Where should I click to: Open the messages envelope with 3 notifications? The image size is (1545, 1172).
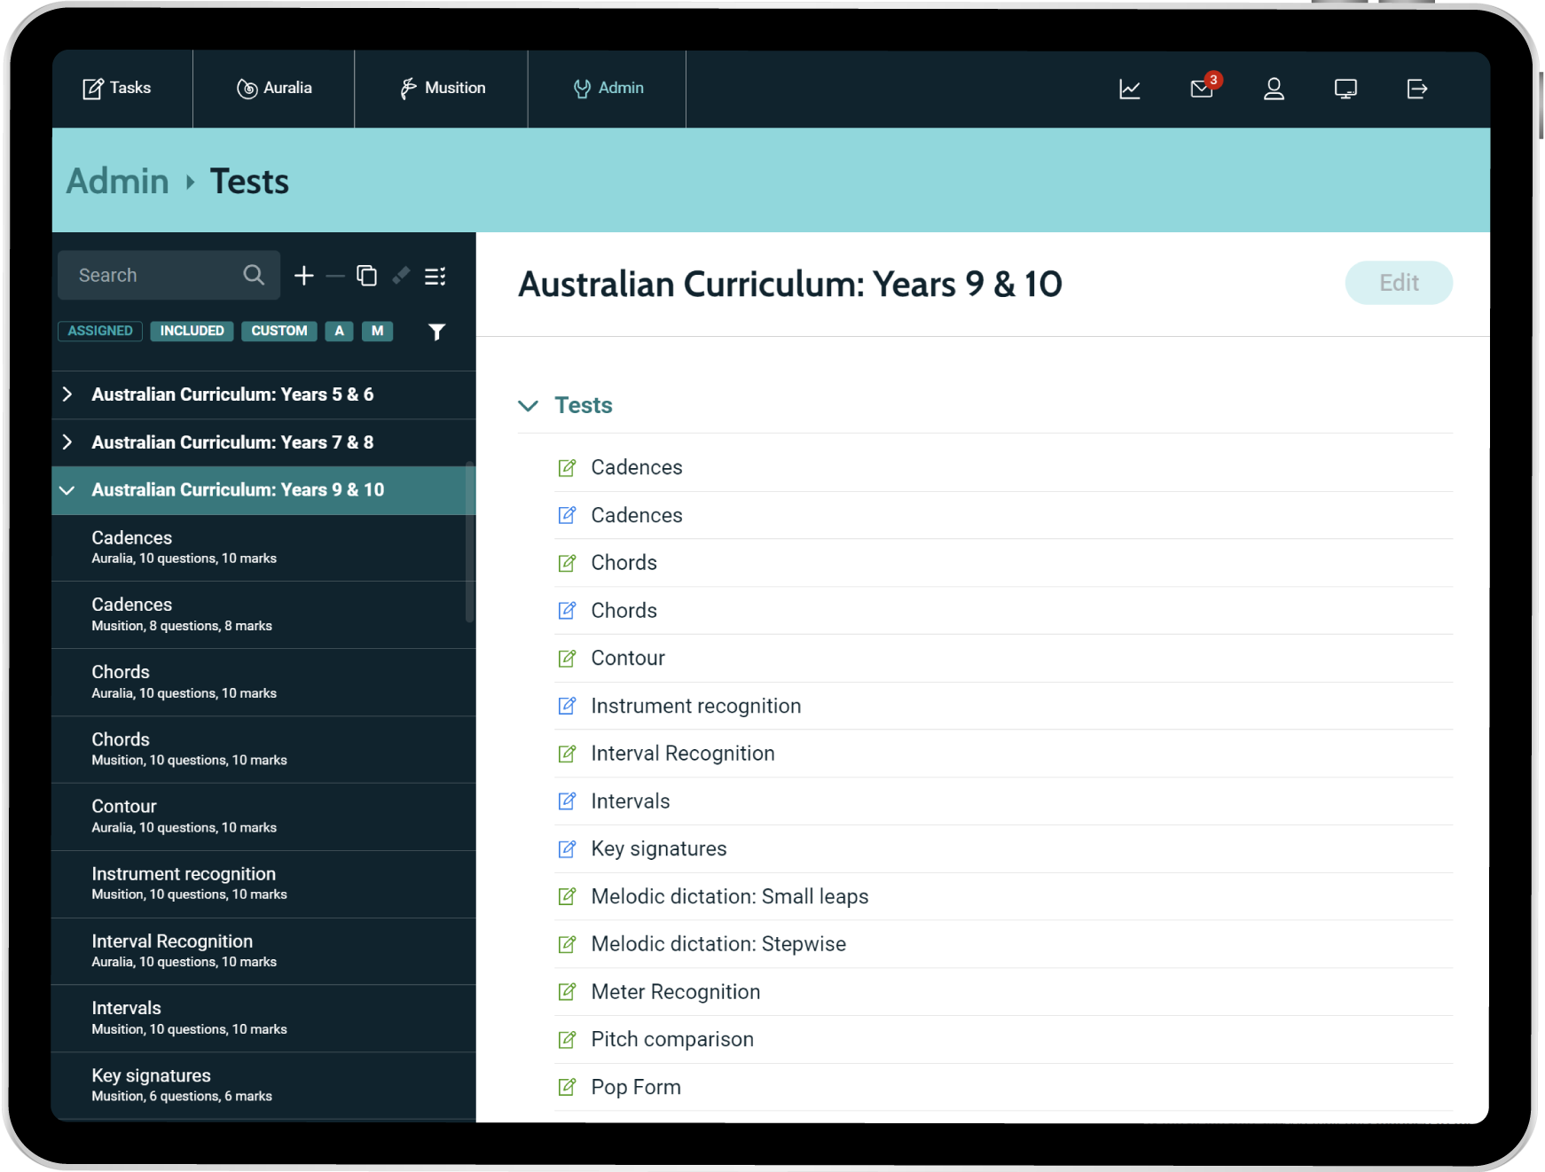1202,89
